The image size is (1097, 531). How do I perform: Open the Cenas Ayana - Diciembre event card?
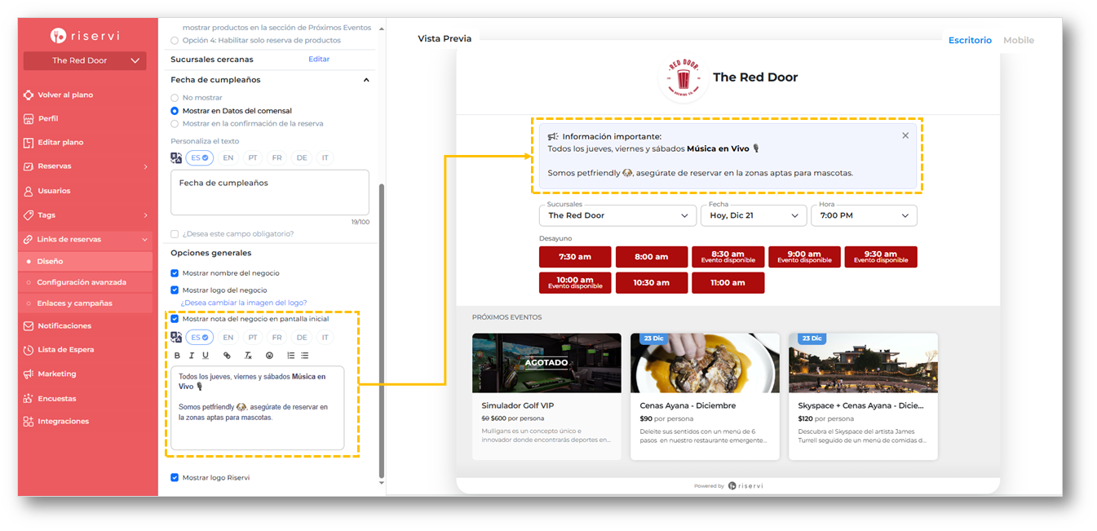(x=705, y=396)
